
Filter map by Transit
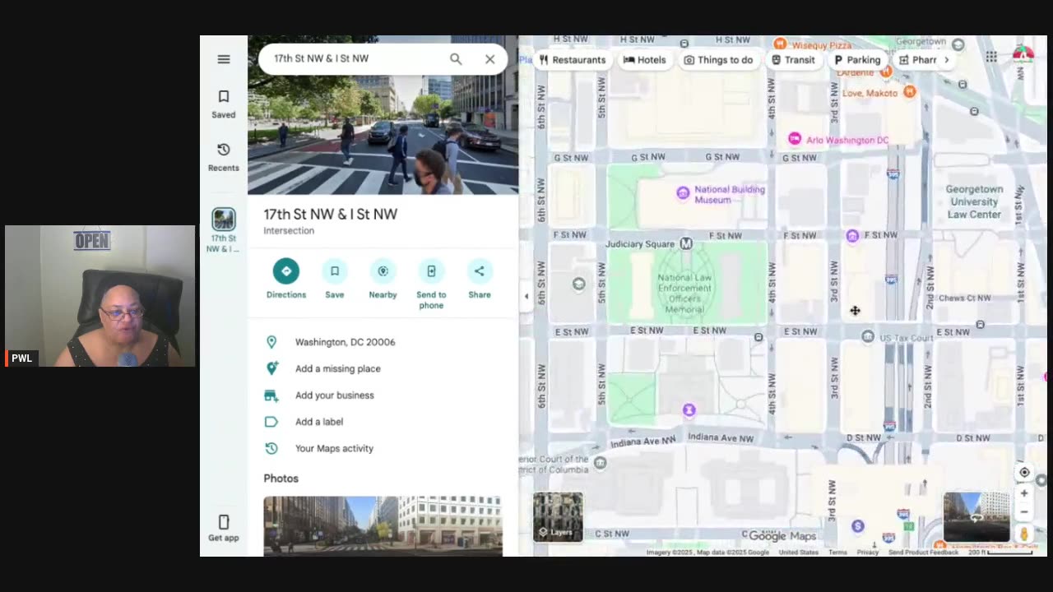tap(793, 60)
